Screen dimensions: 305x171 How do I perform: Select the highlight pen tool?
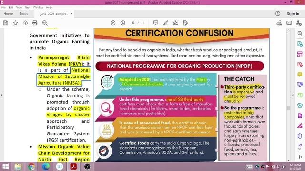165,23
